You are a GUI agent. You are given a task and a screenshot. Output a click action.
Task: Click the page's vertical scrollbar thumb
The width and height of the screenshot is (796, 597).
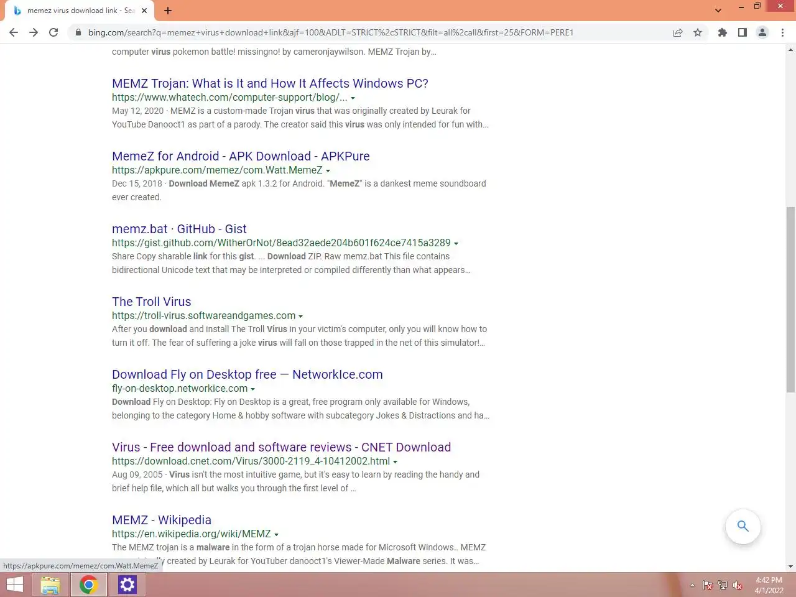790,300
